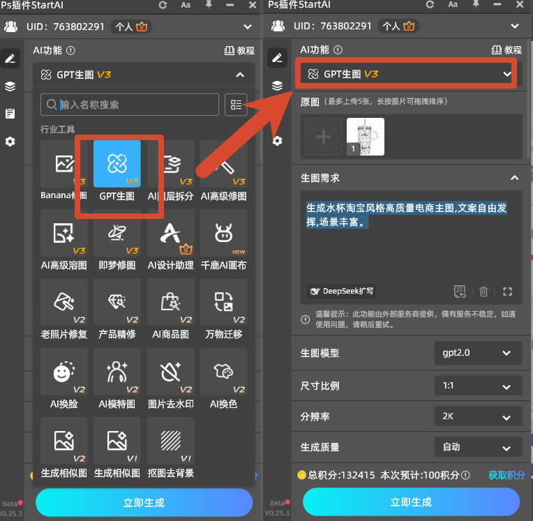Click the 立即生成 button in left panel
The width and height of the screenshot is (533, 521).
(x=144, y=503)
